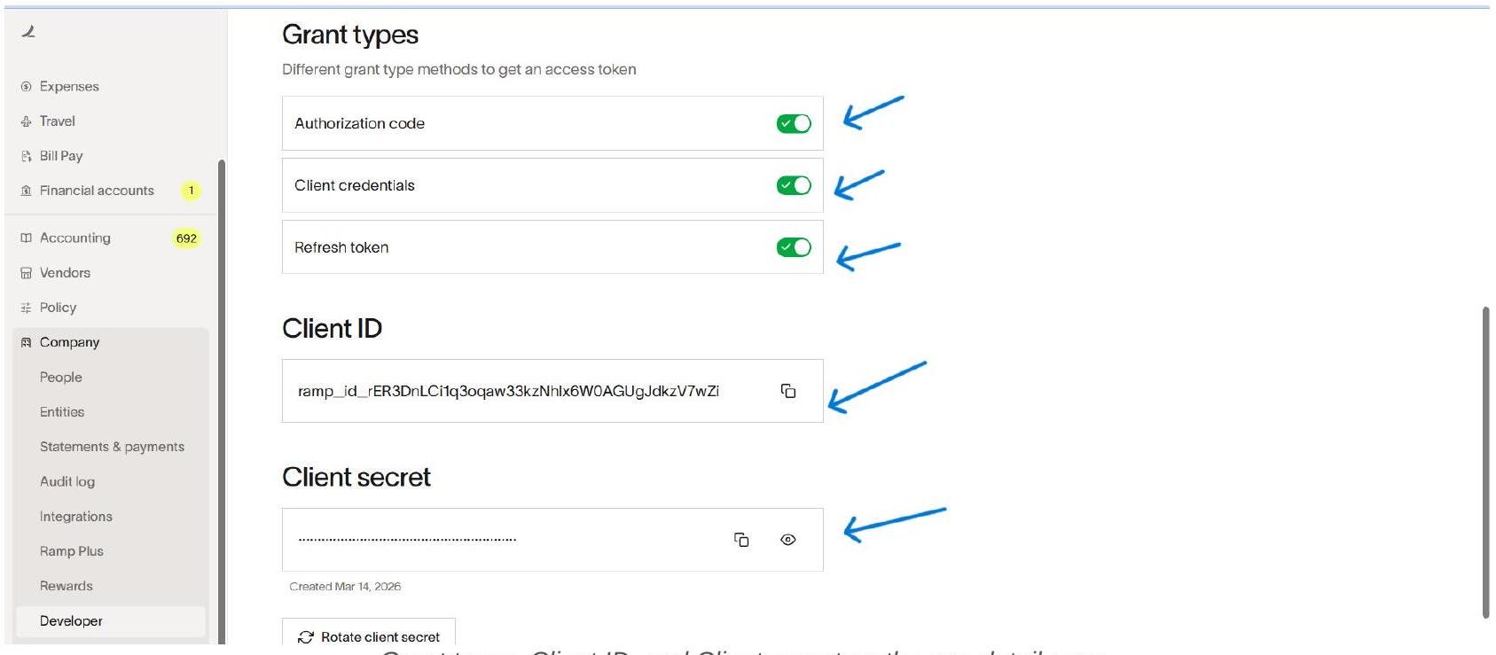
Task: Click the rotate arrows icon
Action: coord(306,637)
